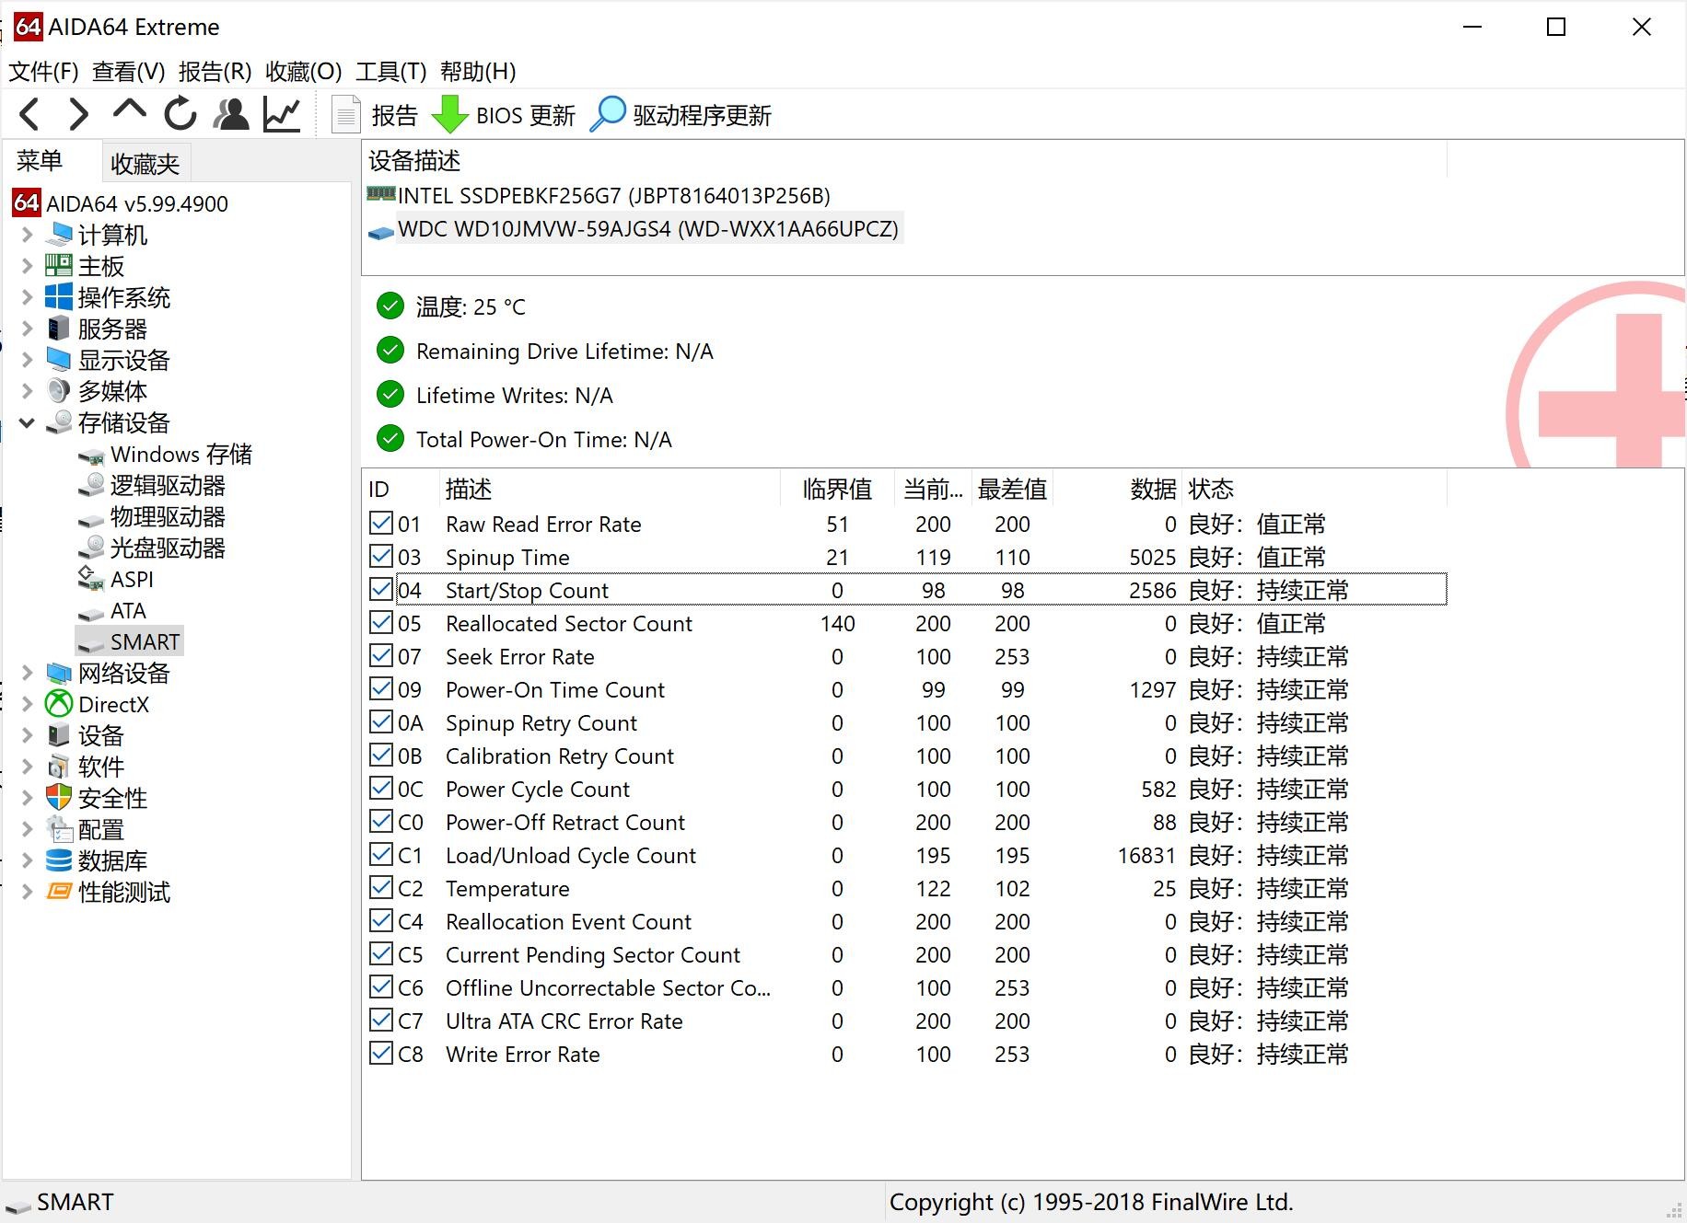
Task: Switch to the 收藏夹 tab
Action: tap(145, 164)
